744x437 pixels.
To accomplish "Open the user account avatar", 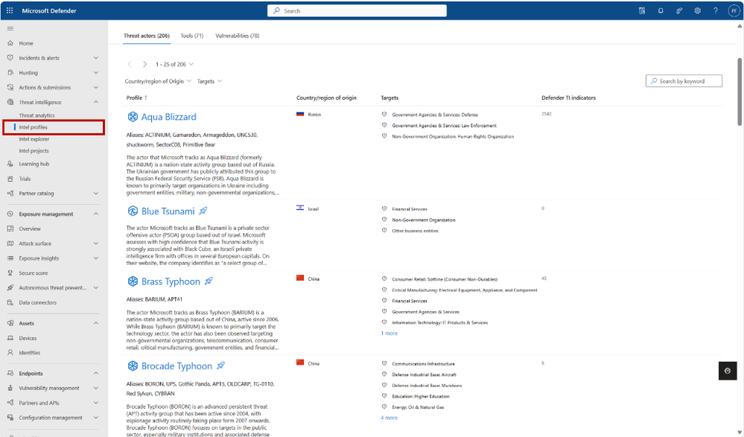I will (734, 10).
